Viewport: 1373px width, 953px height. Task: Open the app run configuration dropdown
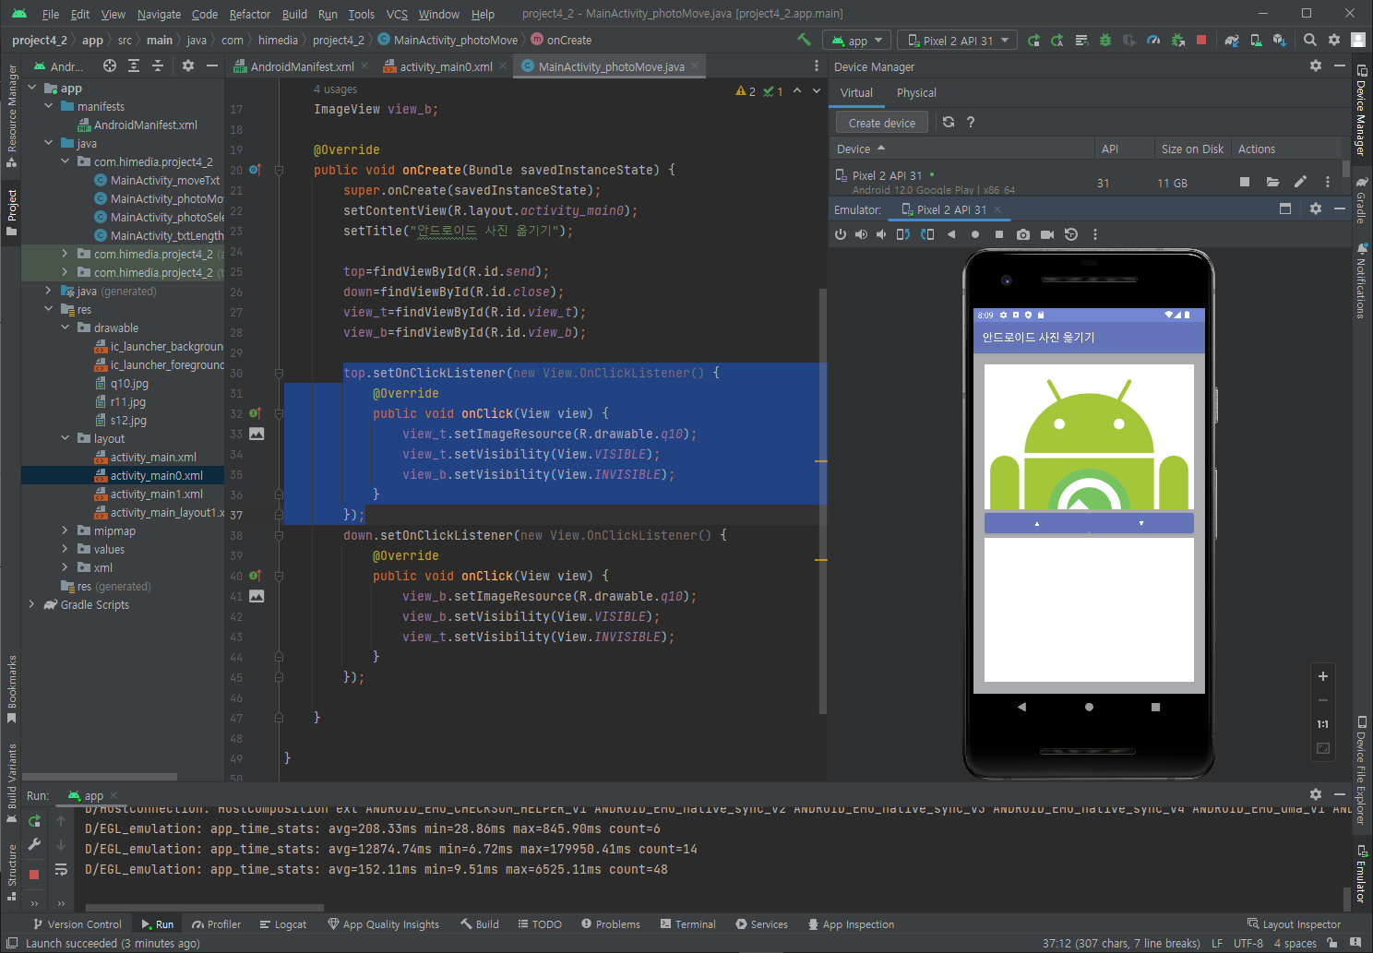[858, 41]
